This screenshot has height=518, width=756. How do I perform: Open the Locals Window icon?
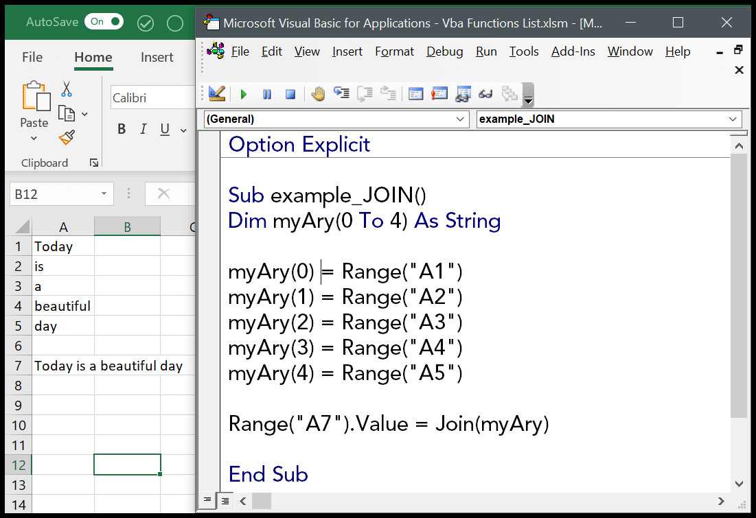(x=415, y=94)
